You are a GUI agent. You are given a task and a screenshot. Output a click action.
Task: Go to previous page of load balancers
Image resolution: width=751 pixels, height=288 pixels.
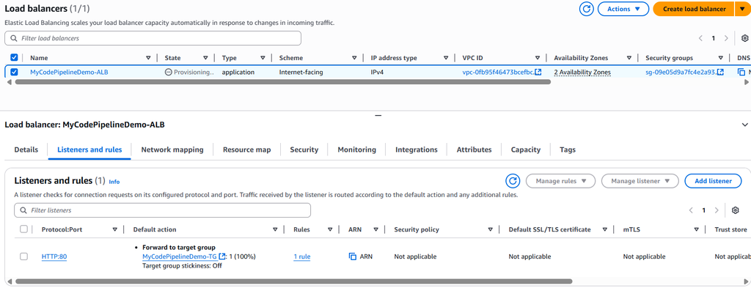pos(700,38)
